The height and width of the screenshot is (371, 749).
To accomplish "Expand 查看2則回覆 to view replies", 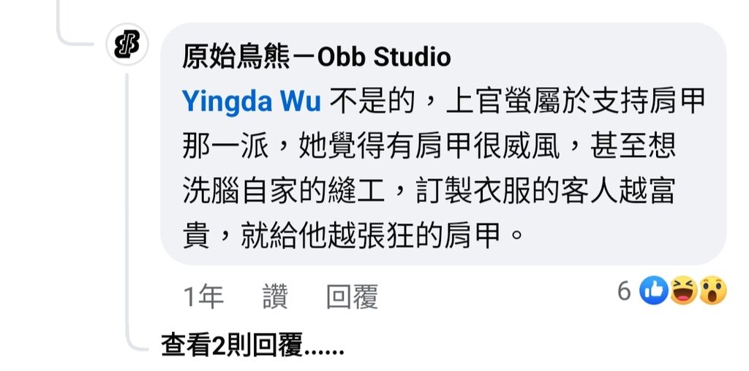I will coord(252,346).
